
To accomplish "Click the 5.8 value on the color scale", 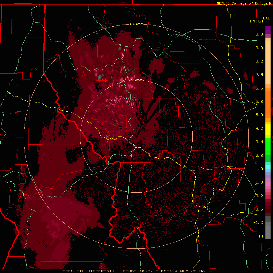I will point(259,102).
